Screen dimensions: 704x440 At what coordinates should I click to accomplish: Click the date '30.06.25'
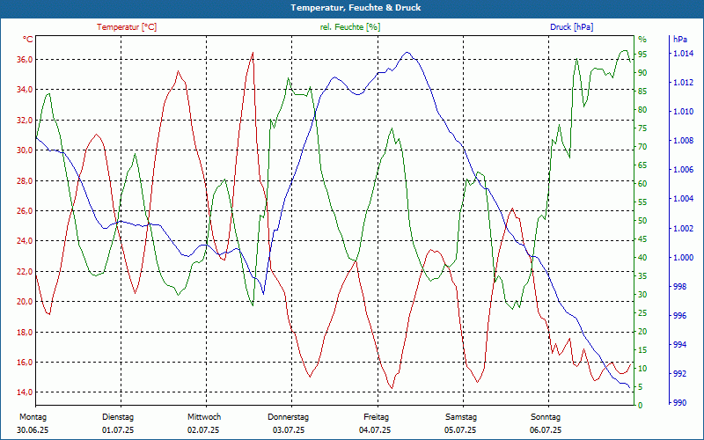pyautogui.click(x=33, y=430)
